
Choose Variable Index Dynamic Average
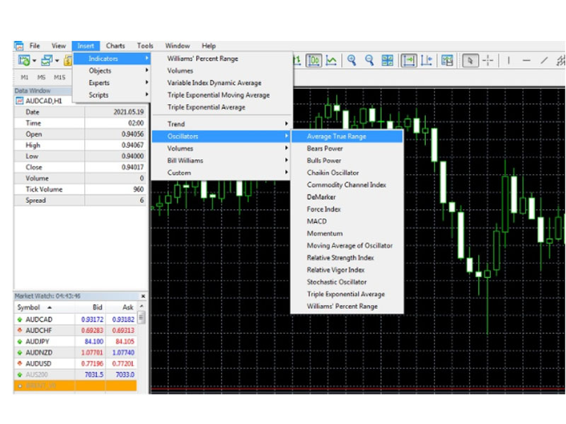coord(221,83)
